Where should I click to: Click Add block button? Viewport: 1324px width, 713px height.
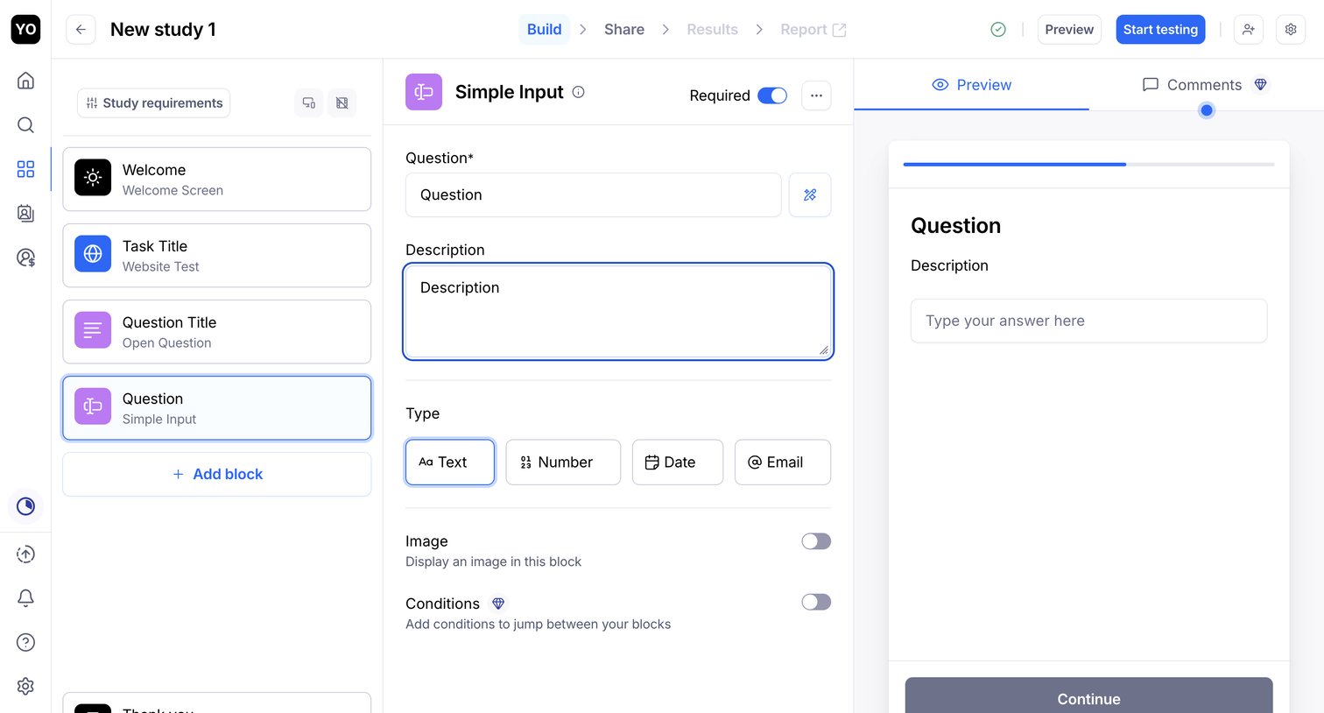(217, 474)
